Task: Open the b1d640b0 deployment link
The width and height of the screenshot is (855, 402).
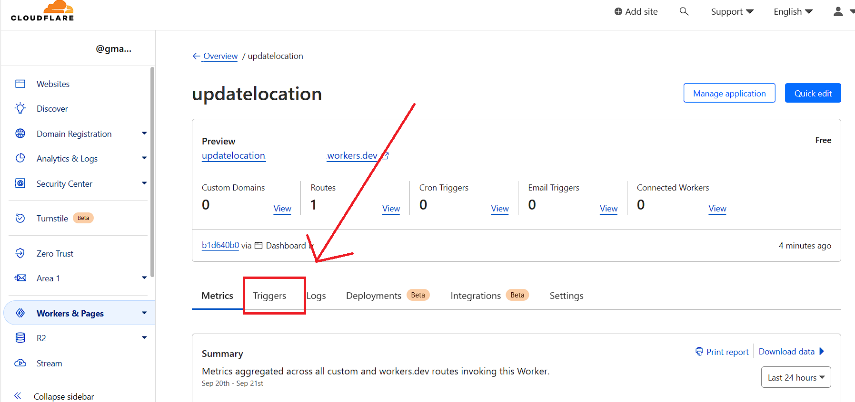Action: [x=220, y=245]
